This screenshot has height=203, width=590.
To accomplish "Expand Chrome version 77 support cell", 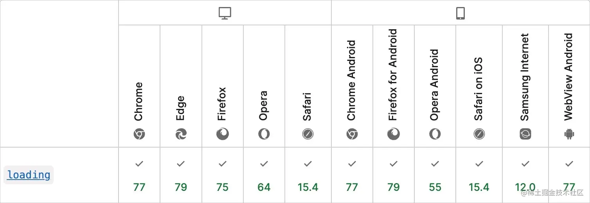I will pyautogui.click(x=139, y=175).
